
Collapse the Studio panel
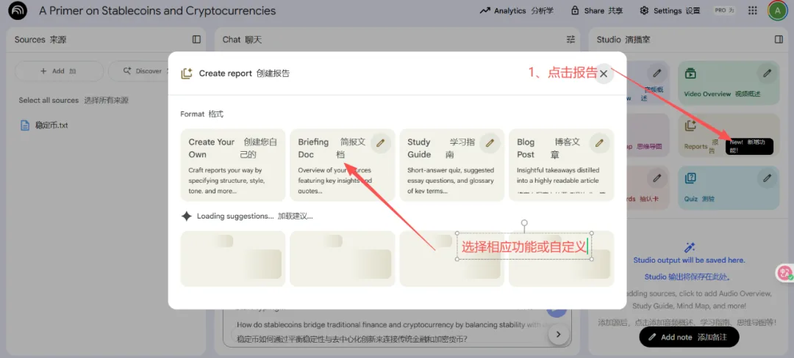pos(779,40)
